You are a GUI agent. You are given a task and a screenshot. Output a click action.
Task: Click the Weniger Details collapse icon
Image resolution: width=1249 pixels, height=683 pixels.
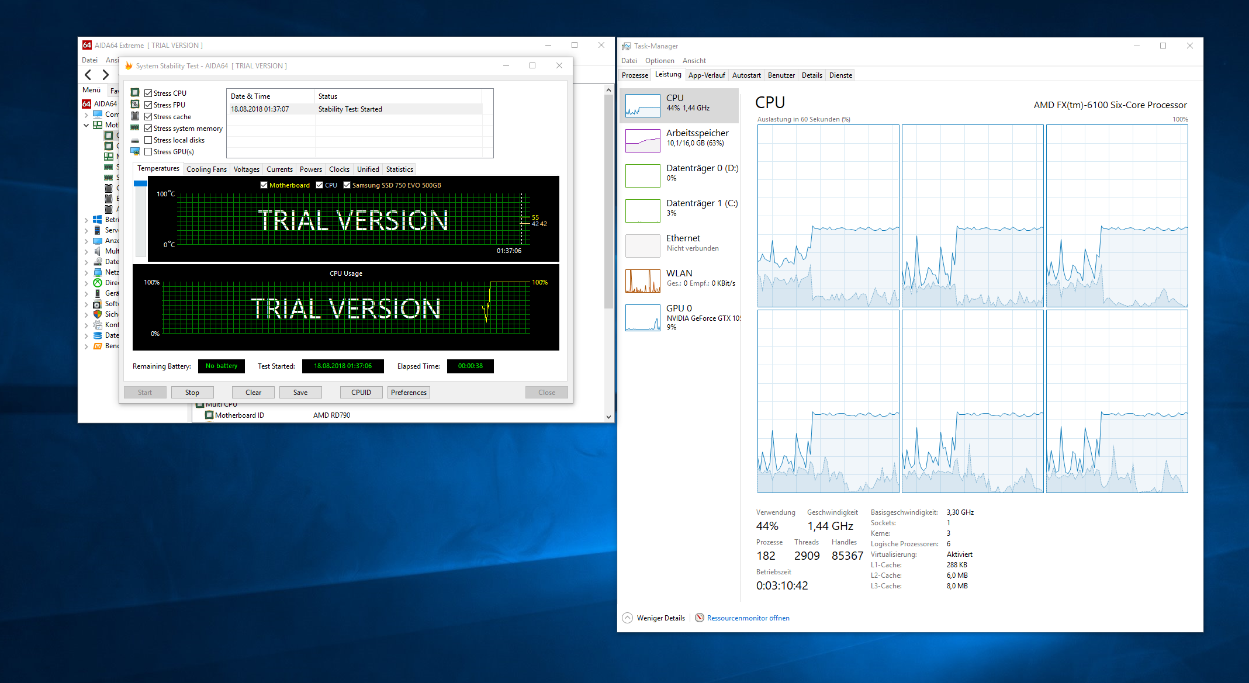coord(627,618)
